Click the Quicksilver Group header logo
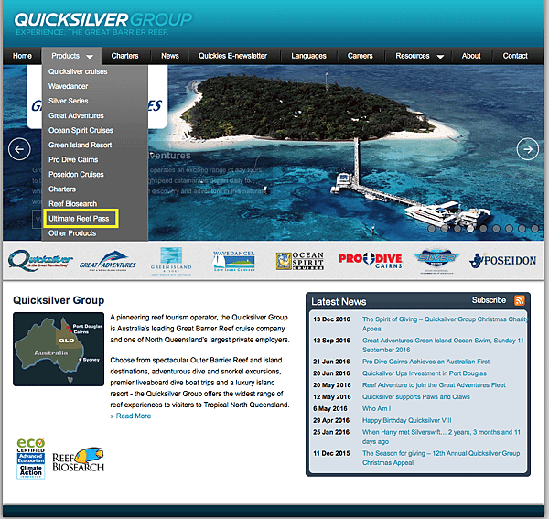The image size is (549, 519). (x=103, y=24)
